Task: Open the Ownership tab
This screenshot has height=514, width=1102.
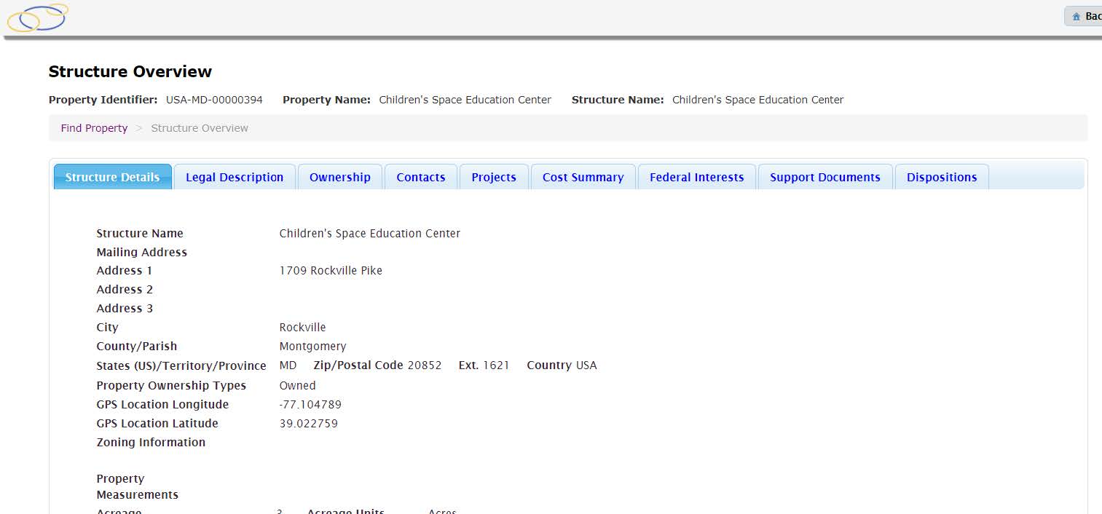Action: point(340,177)
